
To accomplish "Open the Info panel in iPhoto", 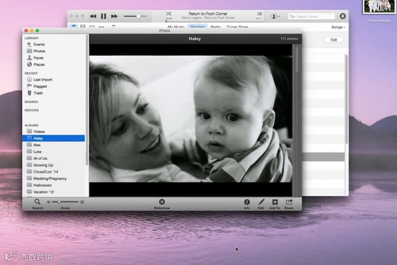I will (x=247, y=202).
